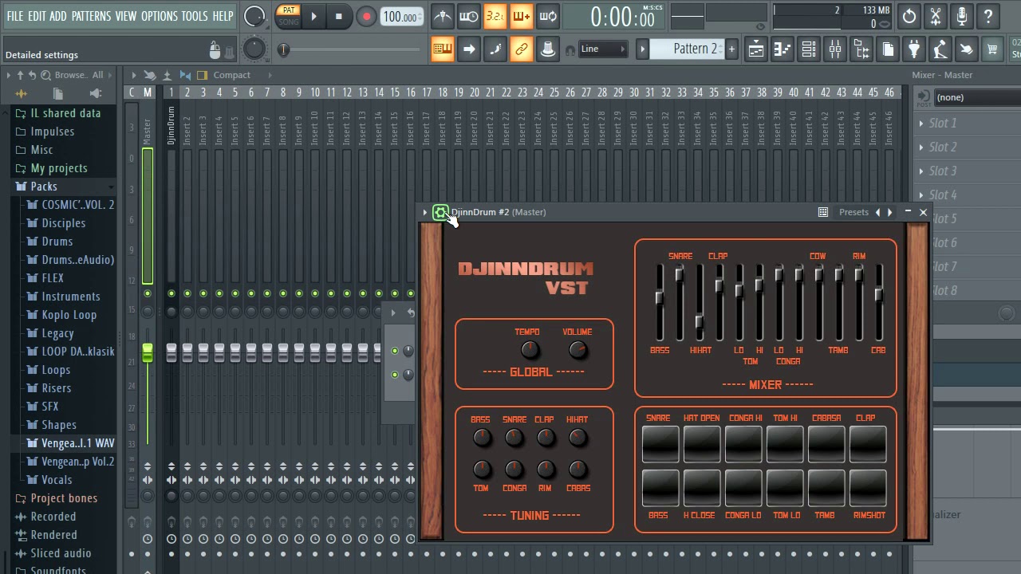Click the help question mark icon
This screenshot has height=574, width=1021.
[x=988, y=16]
